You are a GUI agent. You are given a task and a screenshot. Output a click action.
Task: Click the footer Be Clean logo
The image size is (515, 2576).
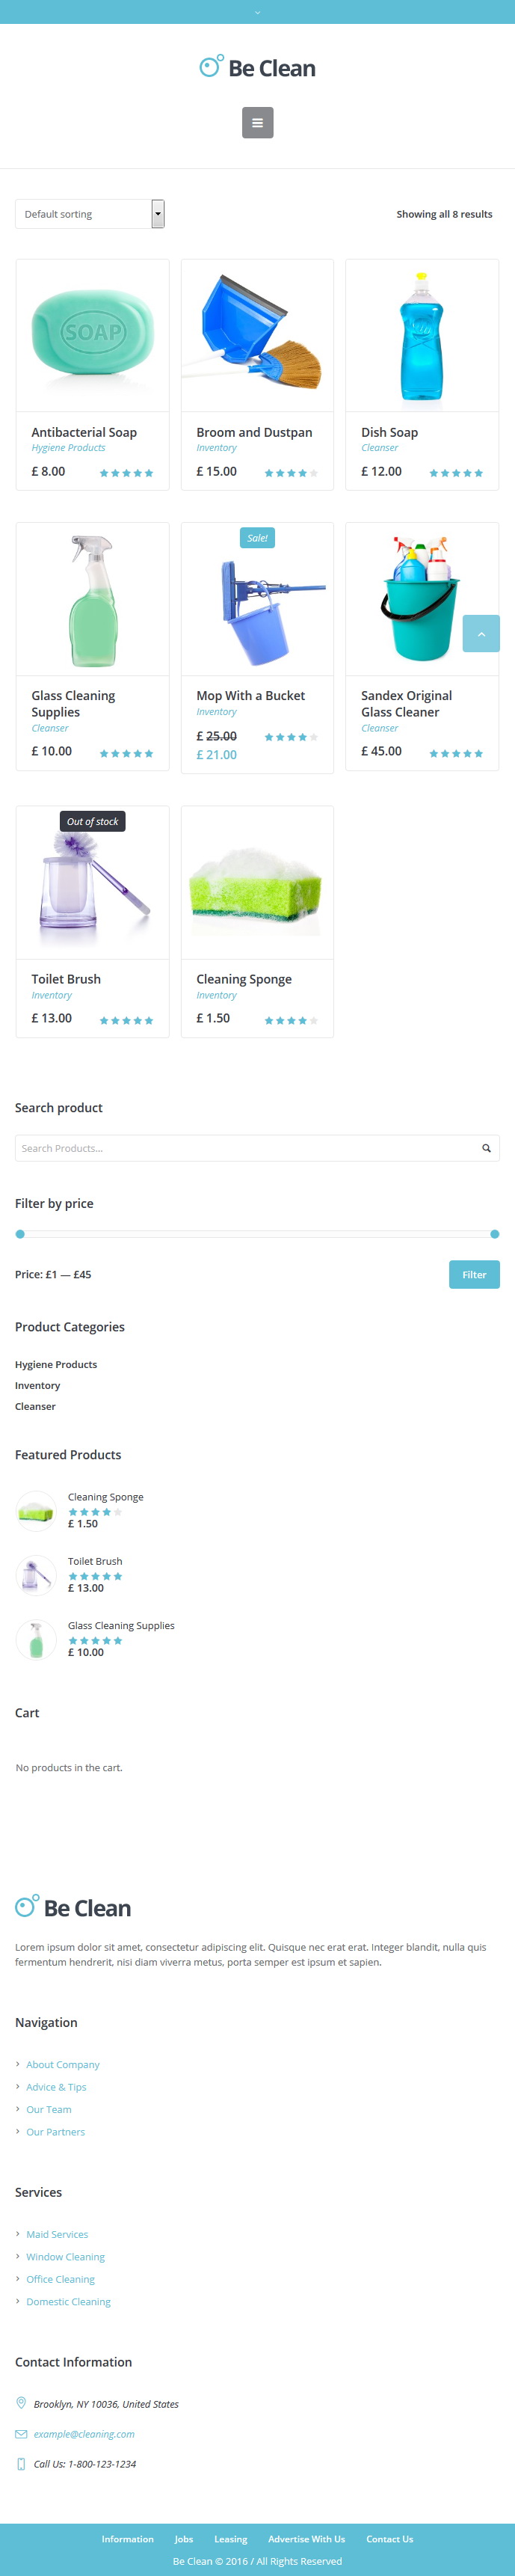(73, 1907)
